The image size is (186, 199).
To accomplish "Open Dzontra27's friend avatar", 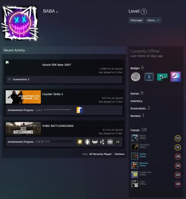I will tap(135, 147).
